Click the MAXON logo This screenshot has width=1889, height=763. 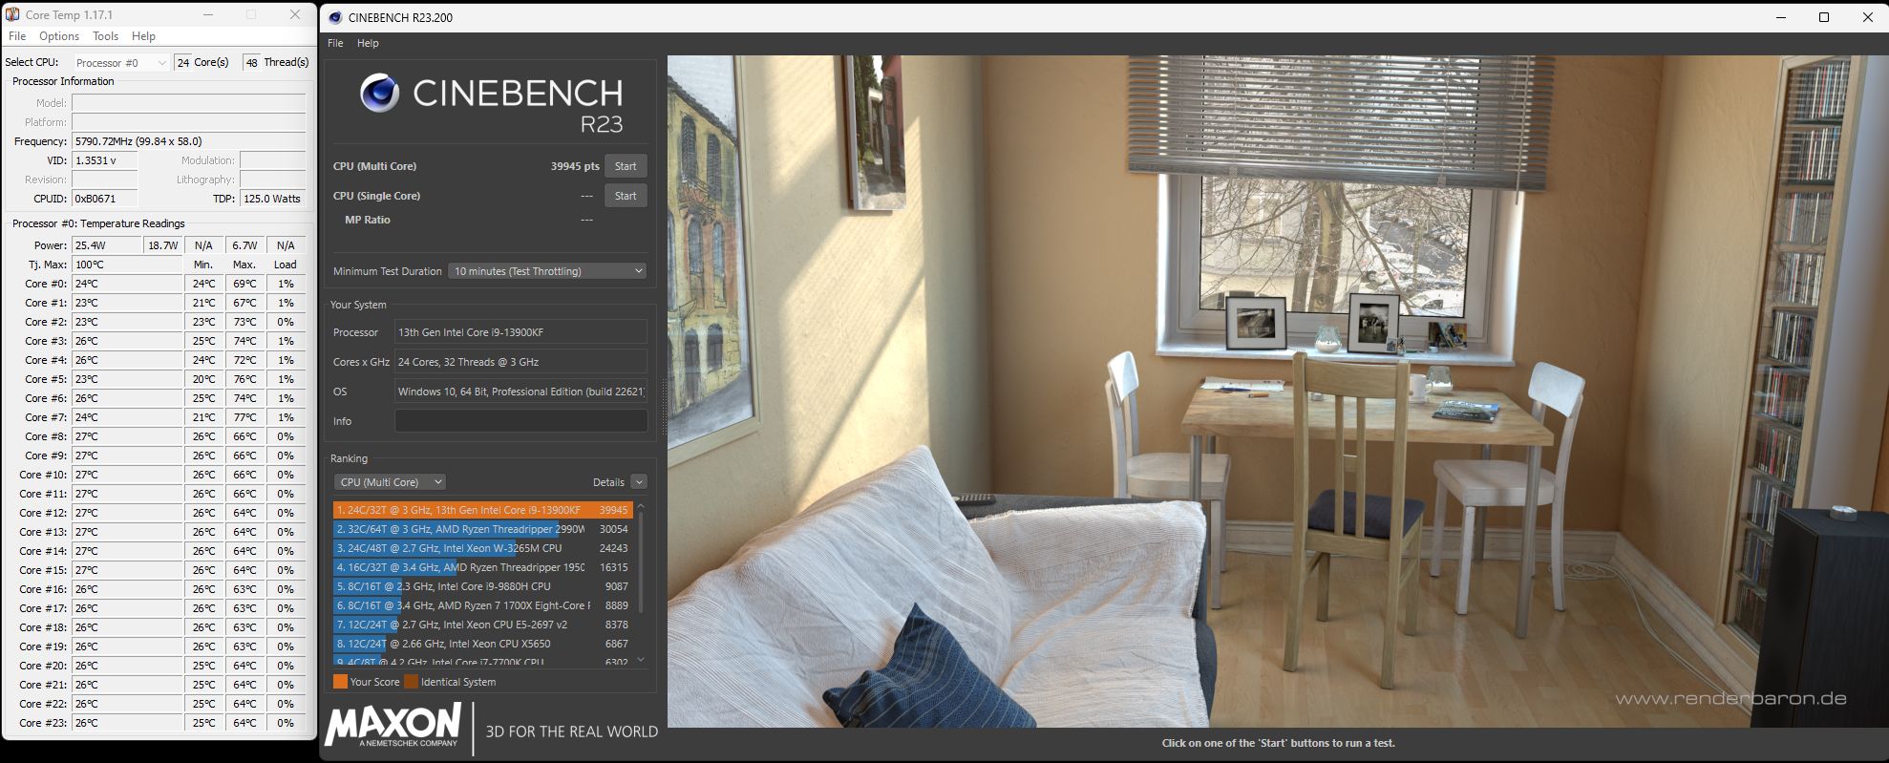(x=393, y=727)
